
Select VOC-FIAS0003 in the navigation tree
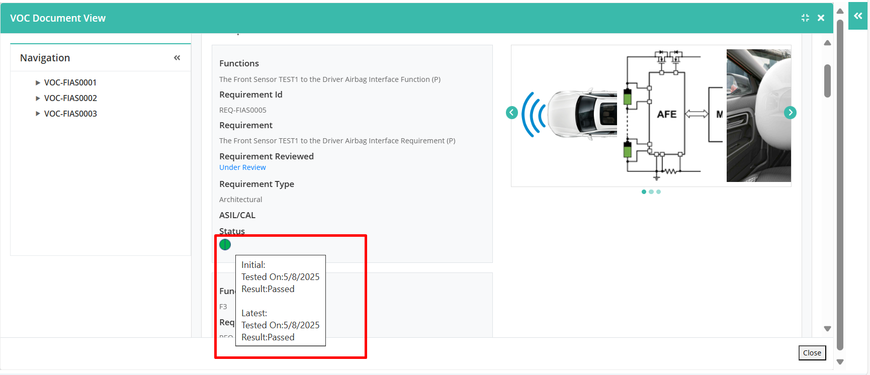(70, 114)
